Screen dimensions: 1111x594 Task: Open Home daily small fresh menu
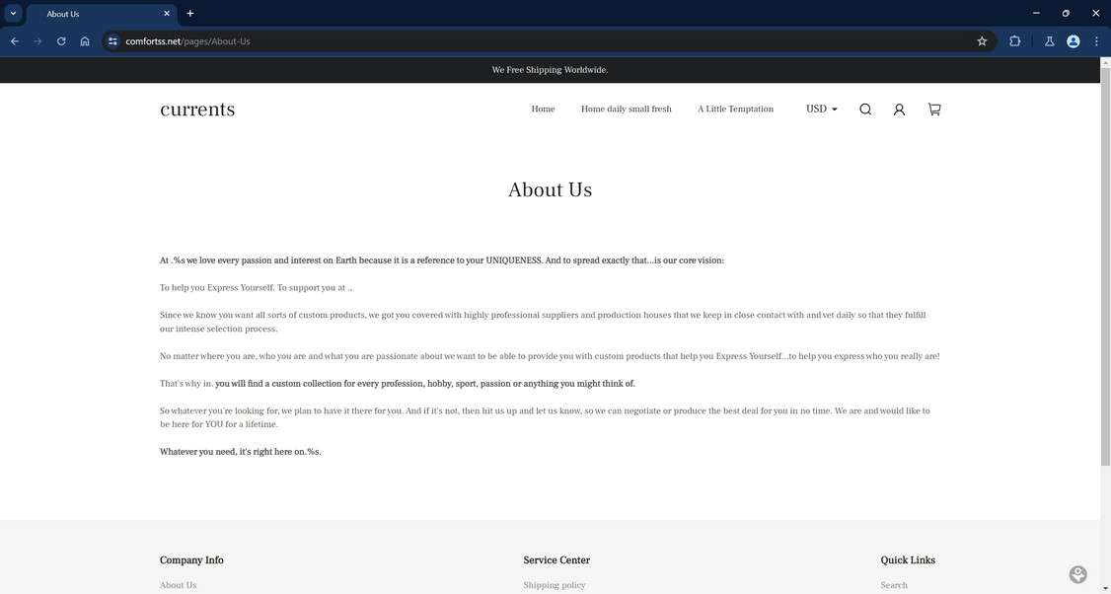(x=627, y=110)
